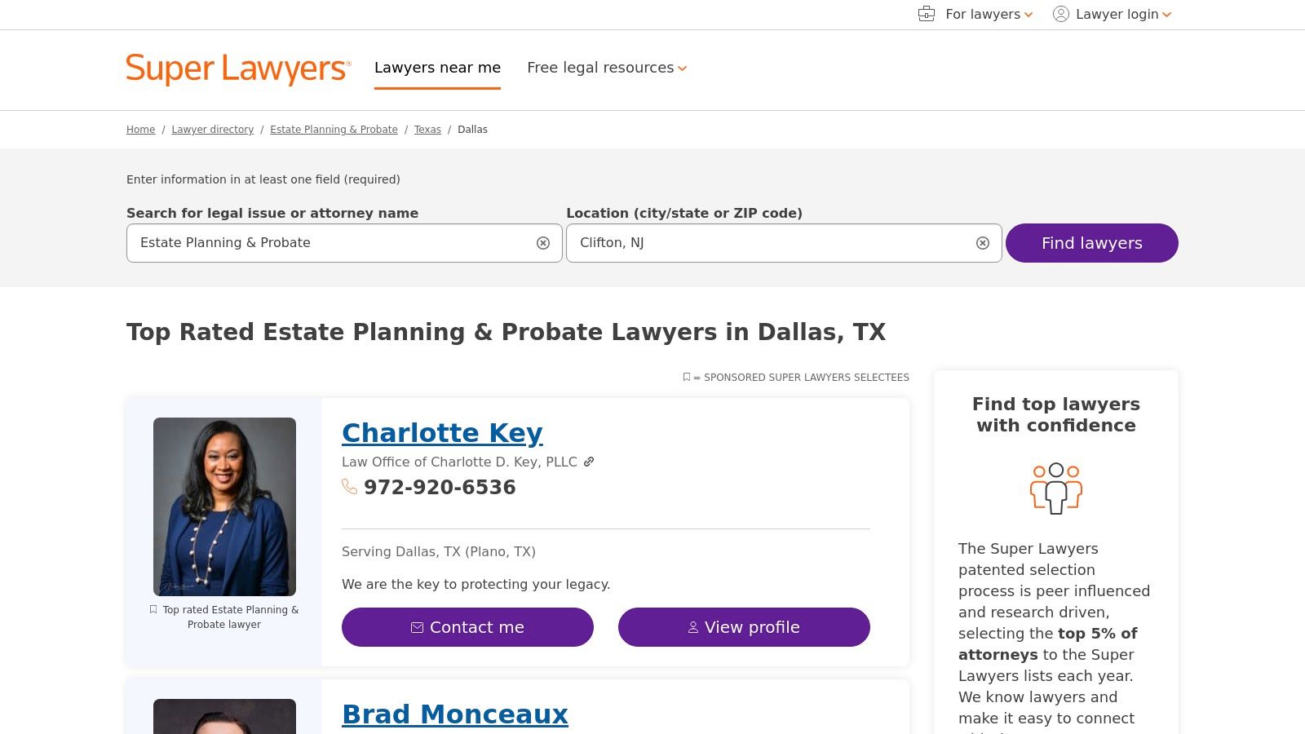Click the envelope icon inside Contact me button
Viewport: 1305px width, 734px height.
point(418,627)
